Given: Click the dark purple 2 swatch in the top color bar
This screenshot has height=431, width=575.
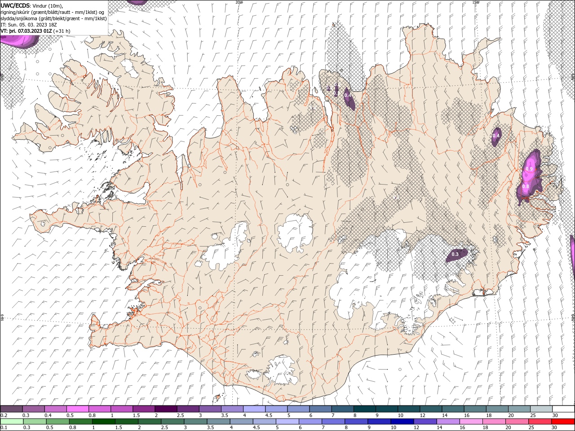Looking at the screenshot, I should (x=166, y=409).
